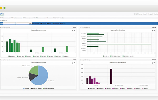
Task: Toggle Juin 2017 legend in green bar chart
Action: [50, 56]
